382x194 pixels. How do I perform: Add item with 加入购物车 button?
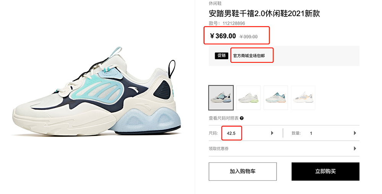click(x=243, y=172)
